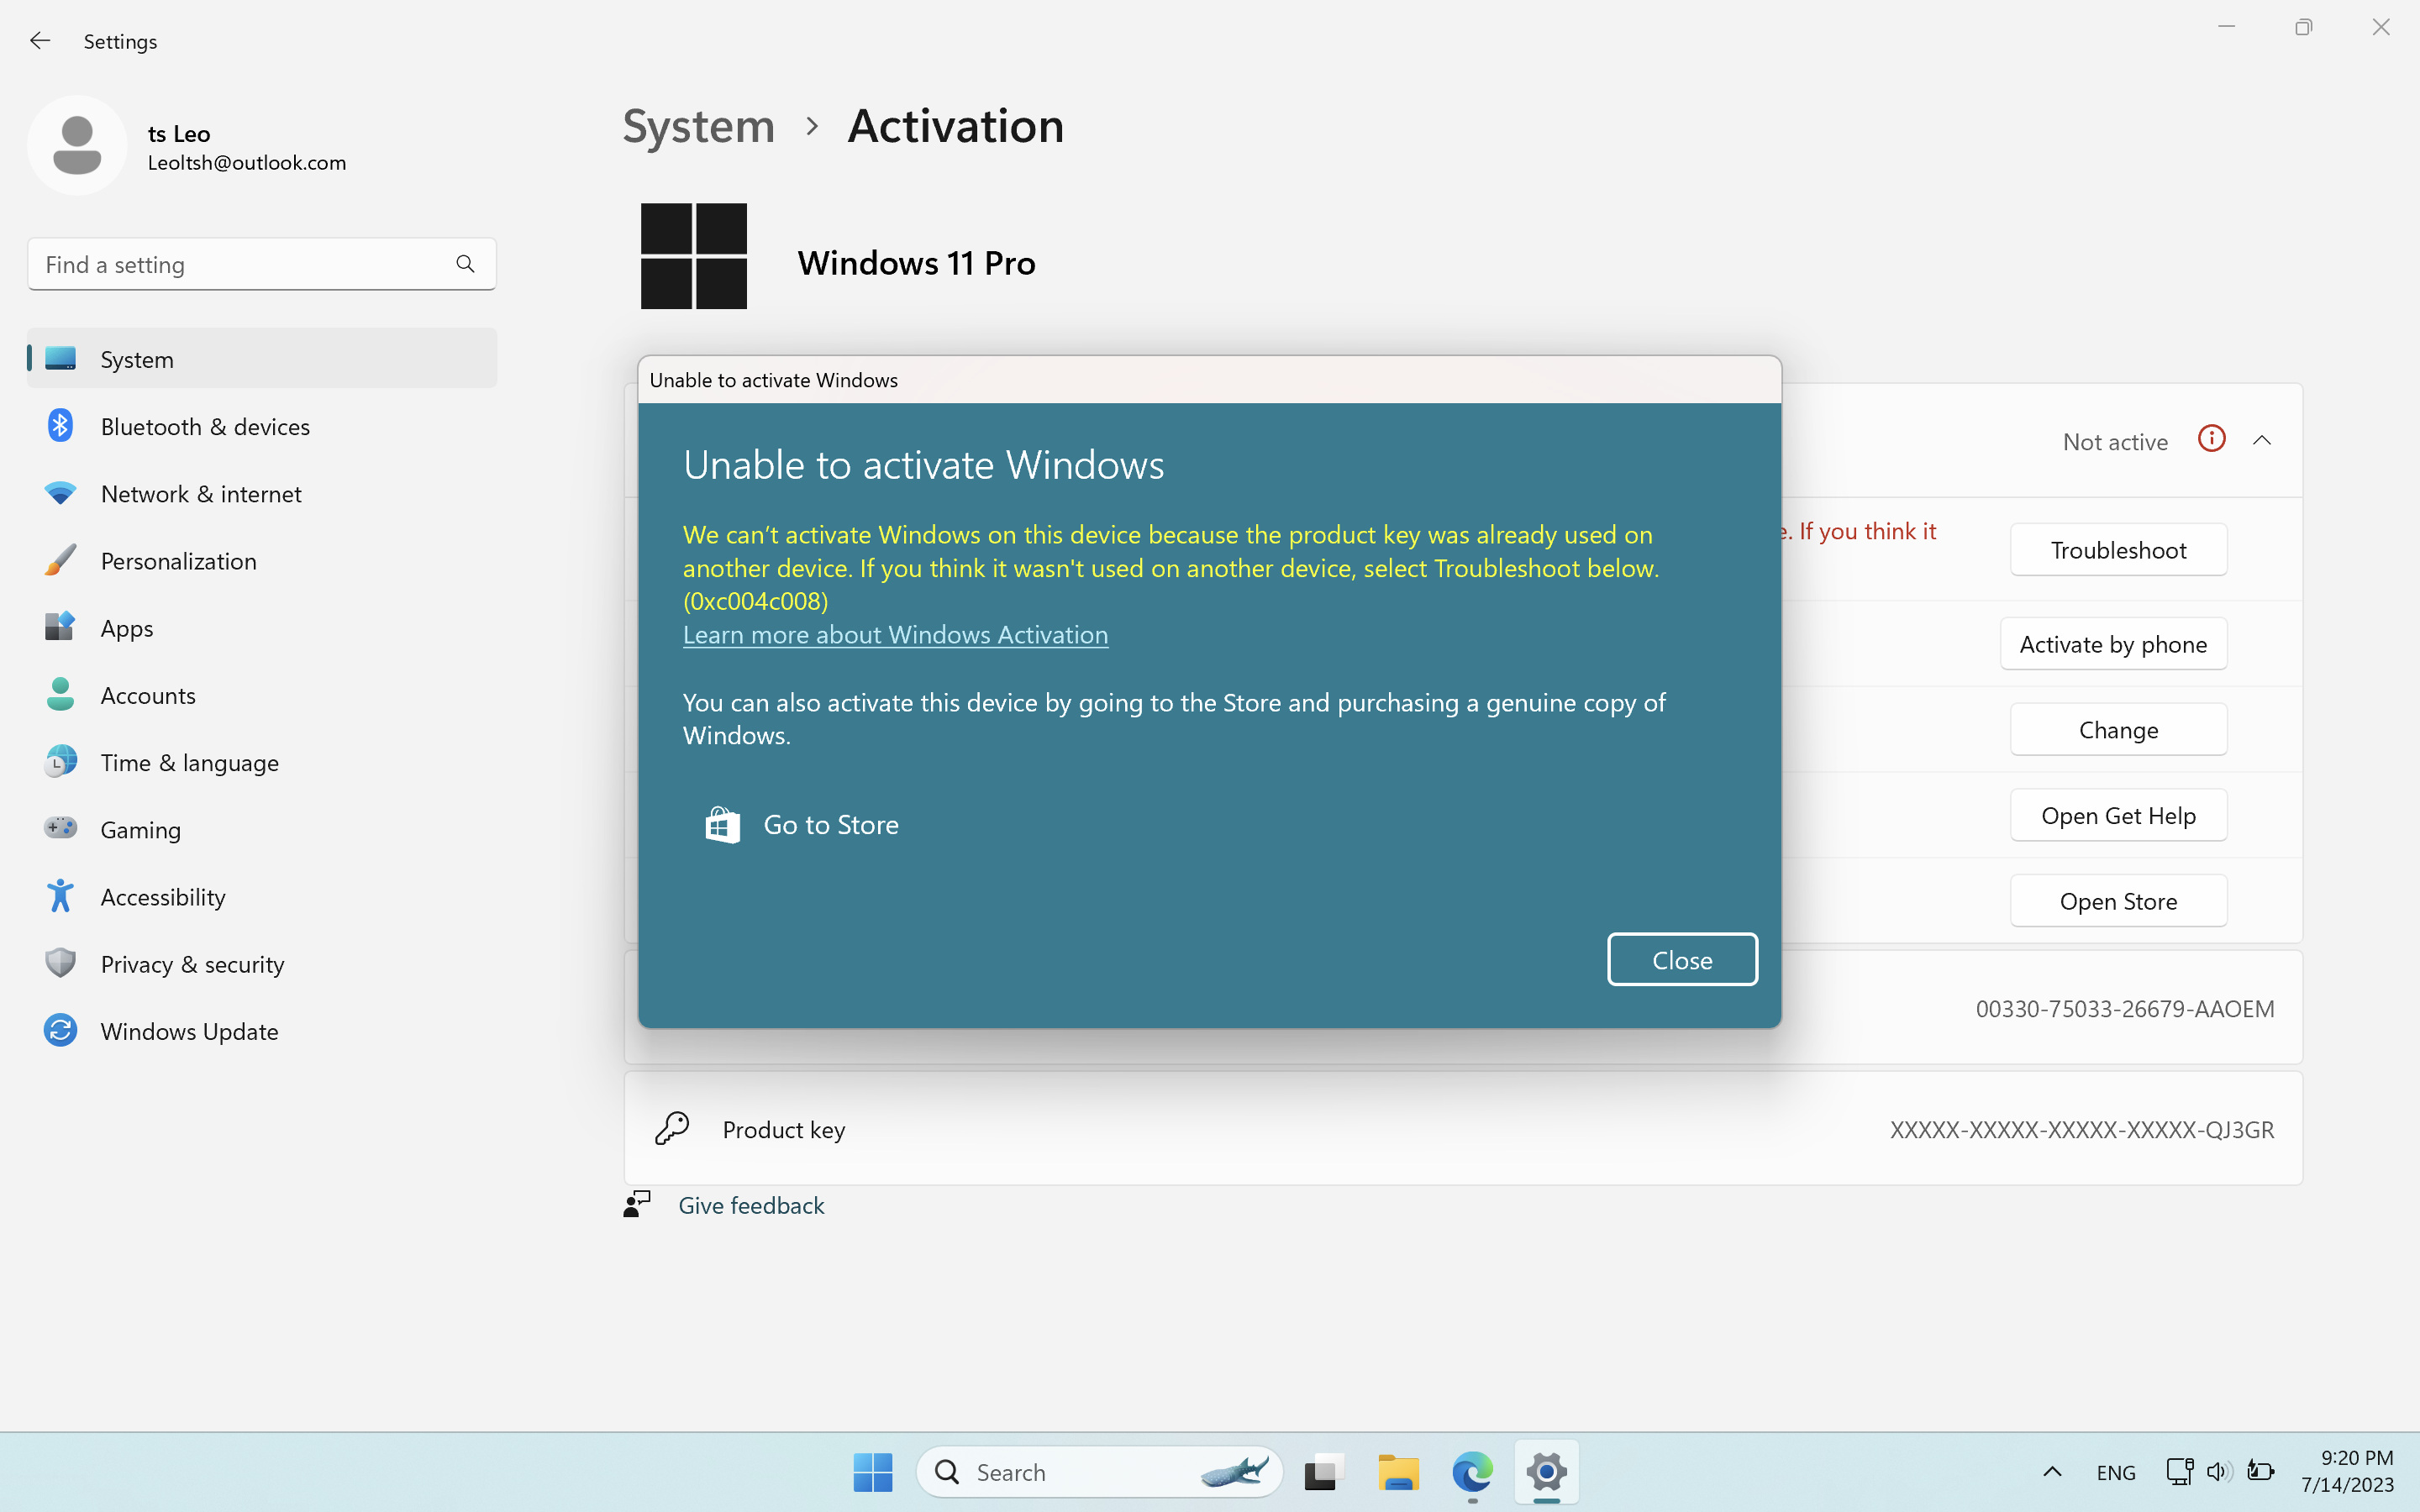The width and height of the screenshot is (2420, 1512).
Task: Click the Go to Store bag icon
Action: pyautogui.click(x=722, y=825)
